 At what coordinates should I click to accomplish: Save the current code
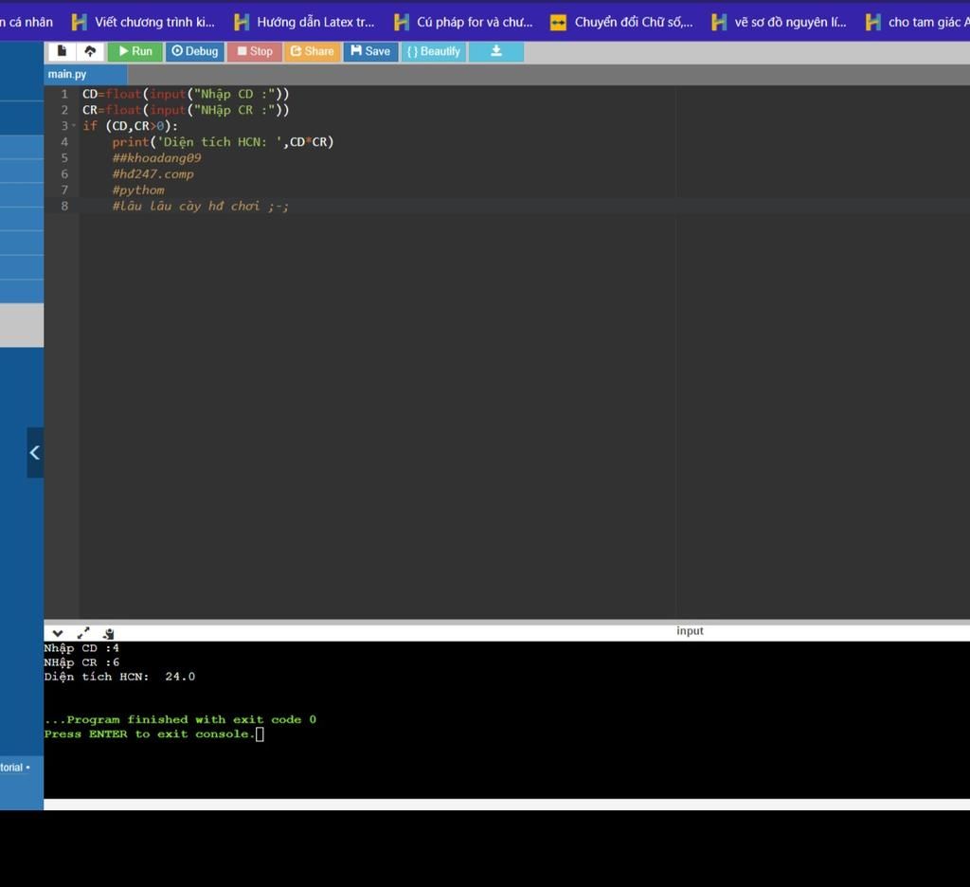(370, 51)
